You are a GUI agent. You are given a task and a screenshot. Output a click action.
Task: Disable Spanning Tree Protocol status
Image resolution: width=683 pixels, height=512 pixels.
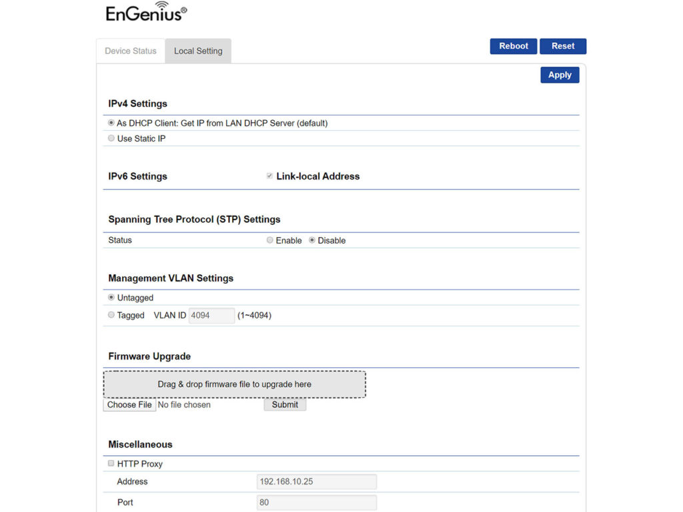(x=311, y=240)
